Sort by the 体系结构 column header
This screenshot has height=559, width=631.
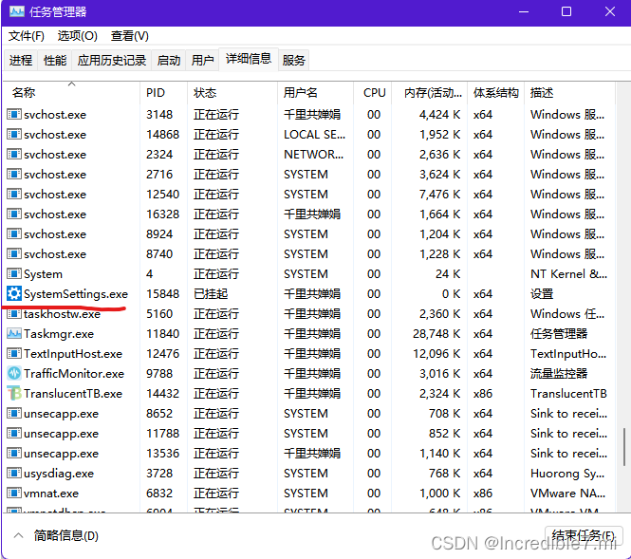tap(495, 93)
